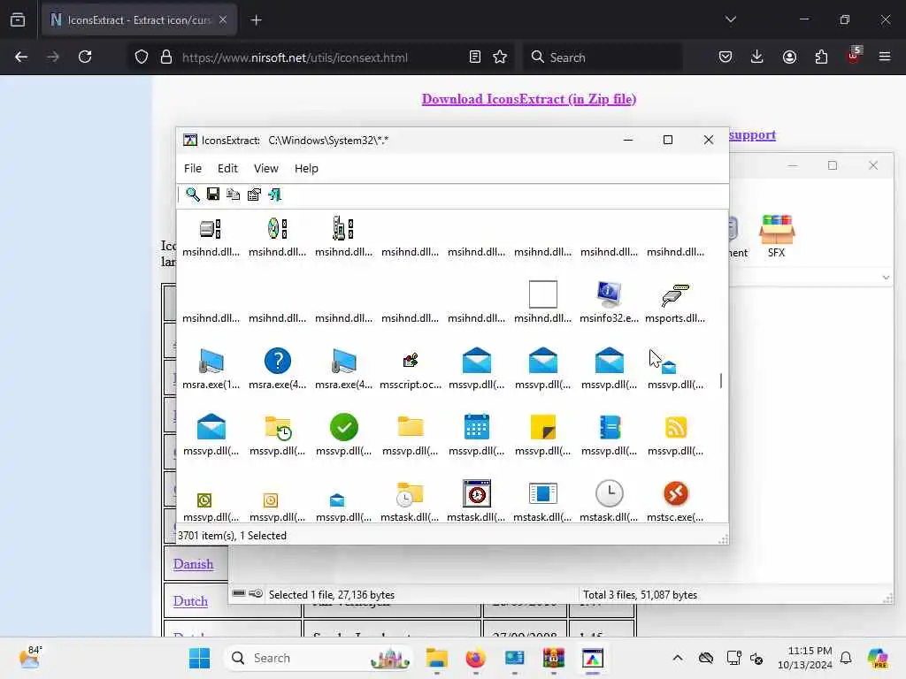906x679 pixels.
Task: Click the Search For Icons magnifier toolbar button
Action: 192,195
